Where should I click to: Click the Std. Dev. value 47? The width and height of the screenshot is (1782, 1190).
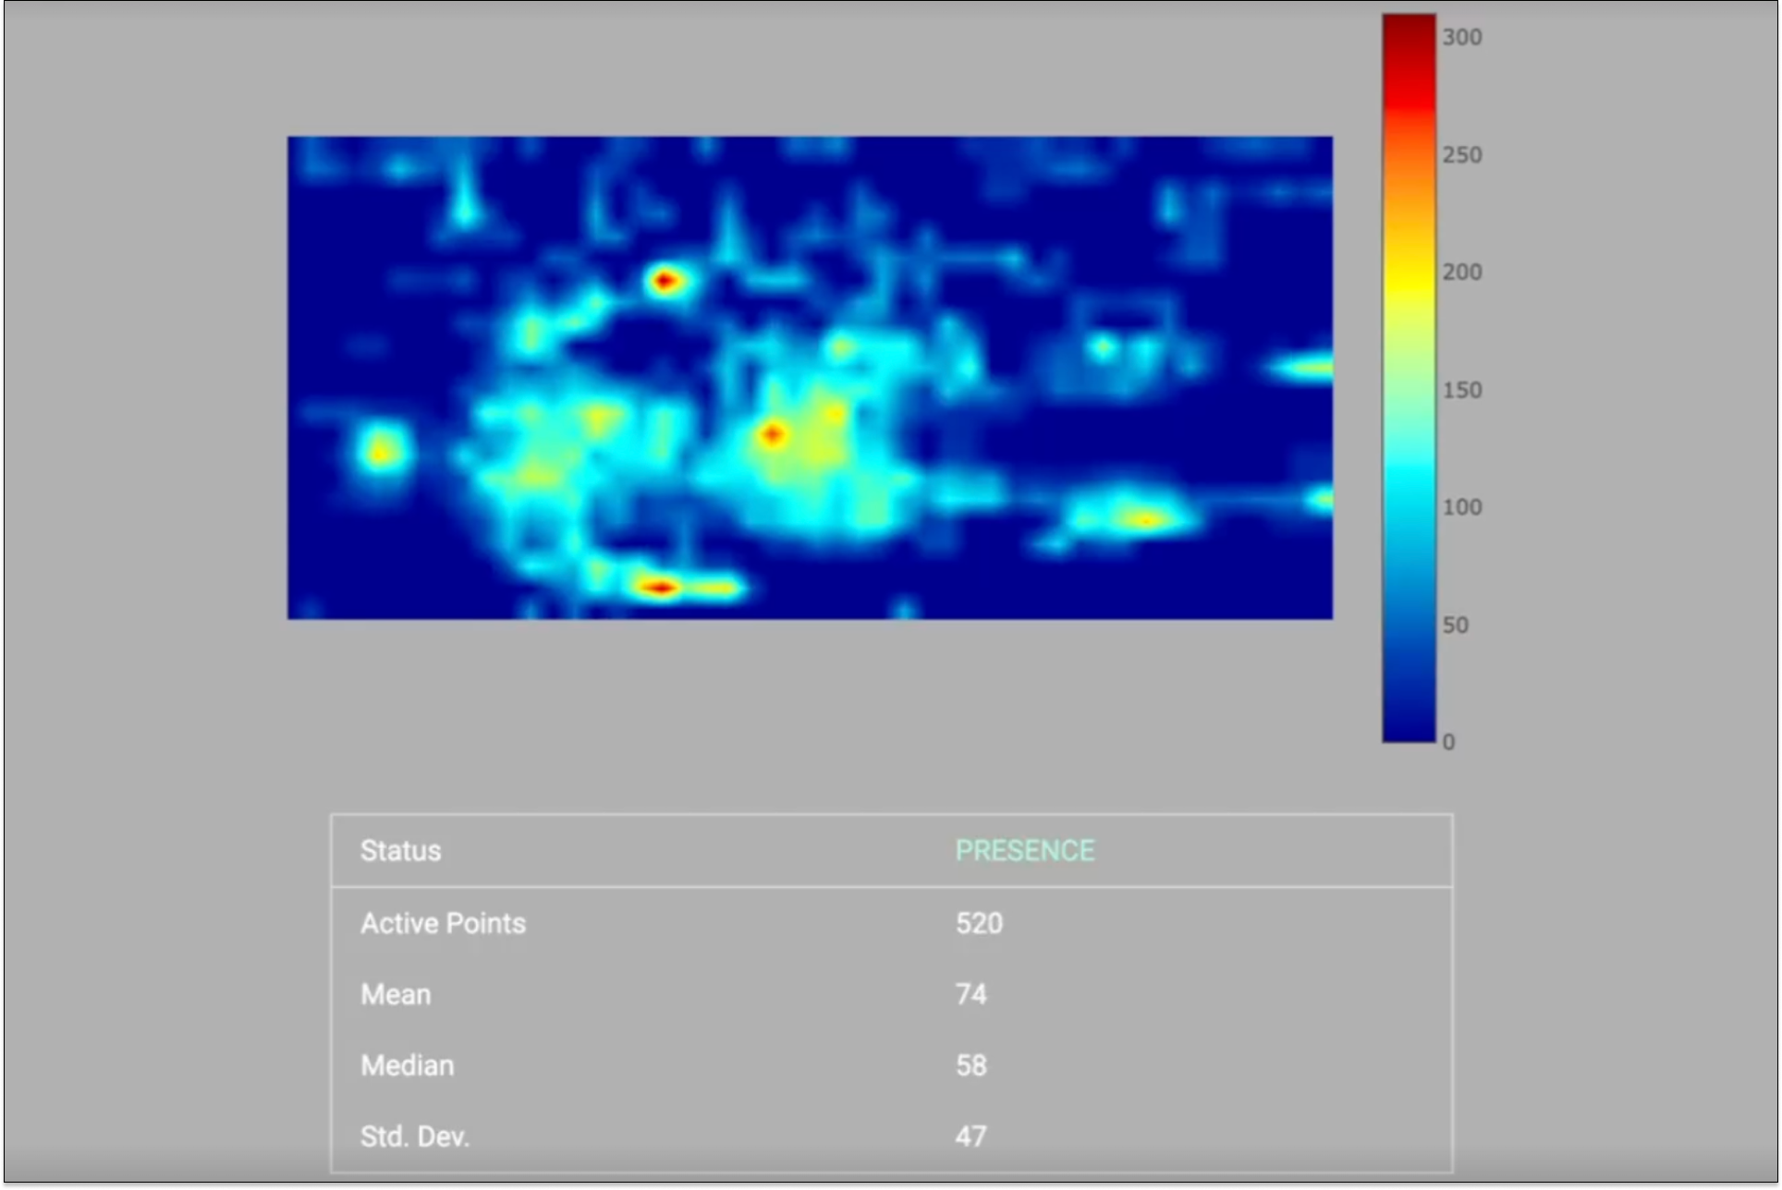(x=970, y=1136)
